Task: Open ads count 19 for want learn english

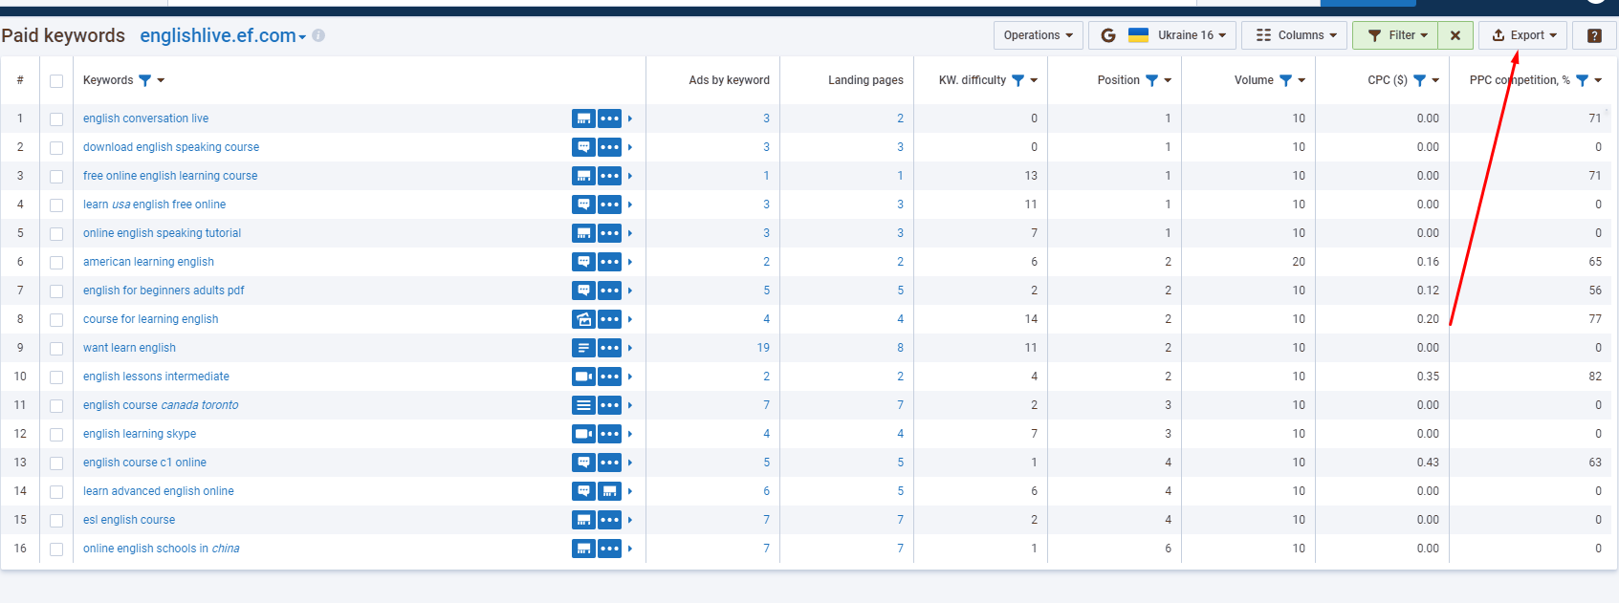Action: tap(763, 348)
